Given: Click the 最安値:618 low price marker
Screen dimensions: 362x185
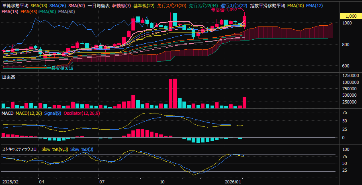Looking at the screenshot, I should (62, 68).
